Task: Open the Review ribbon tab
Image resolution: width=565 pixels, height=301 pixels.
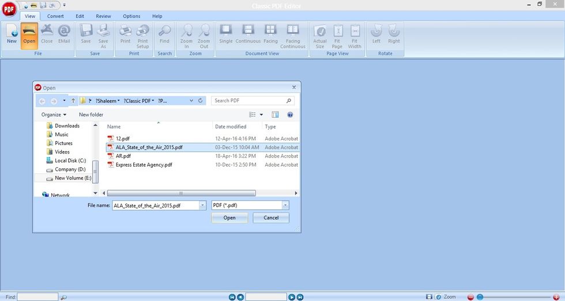Action: (x=103, y=16)
